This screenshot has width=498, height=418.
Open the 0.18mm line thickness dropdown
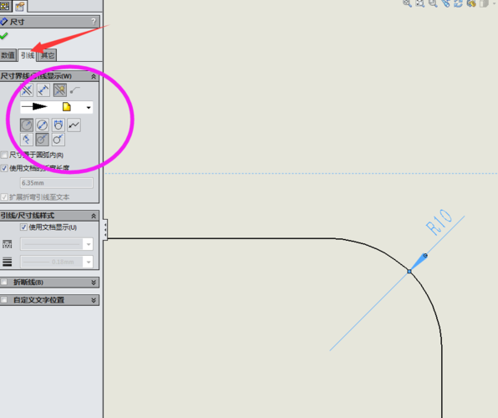point(89,262)
